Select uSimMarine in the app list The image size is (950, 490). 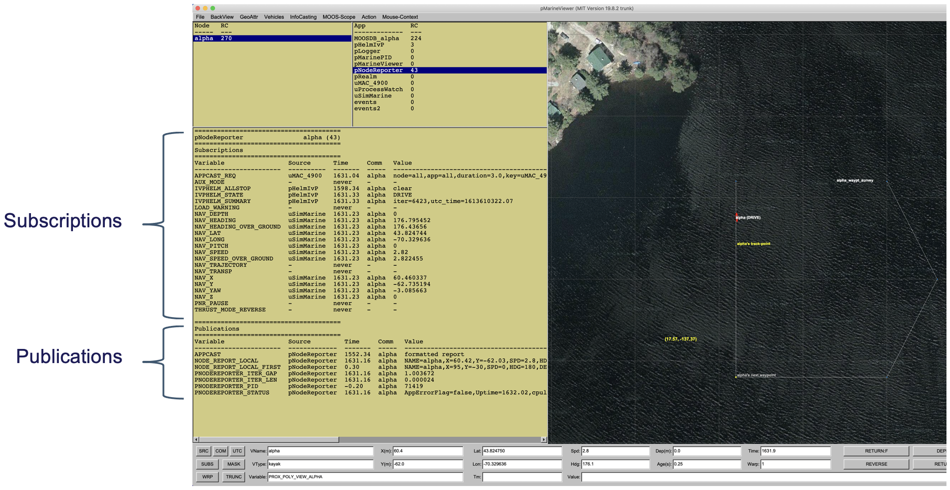point(372,96)
